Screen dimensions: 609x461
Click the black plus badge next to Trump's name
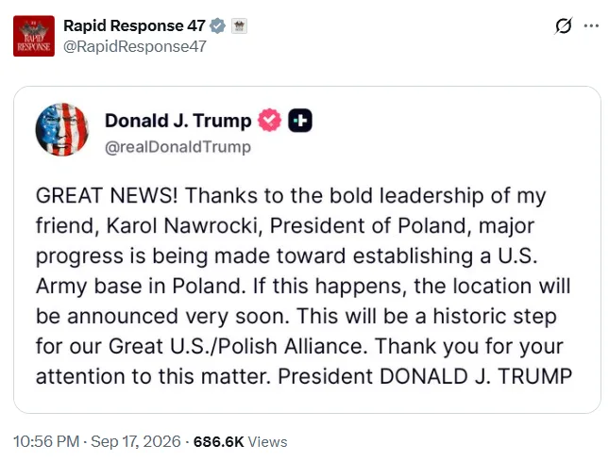(x=300, y=121)
